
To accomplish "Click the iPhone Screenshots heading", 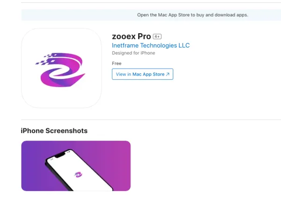I will [54, 131].
